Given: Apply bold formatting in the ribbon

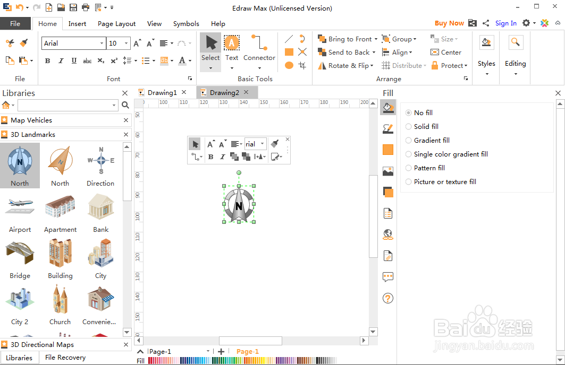Looking at the screenshot, I should tap(47, 61).
